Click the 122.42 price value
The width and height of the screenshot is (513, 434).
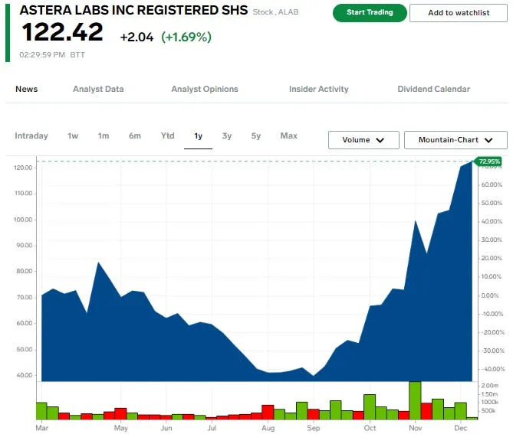click(62, 31)
